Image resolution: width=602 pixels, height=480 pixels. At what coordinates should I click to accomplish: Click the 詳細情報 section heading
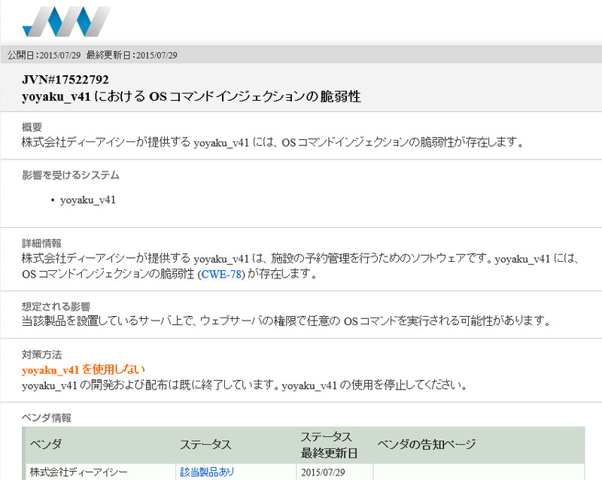point(42,244)
